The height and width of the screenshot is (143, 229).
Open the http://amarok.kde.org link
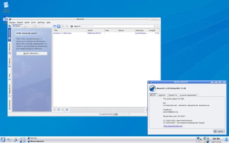coord(173,126)
